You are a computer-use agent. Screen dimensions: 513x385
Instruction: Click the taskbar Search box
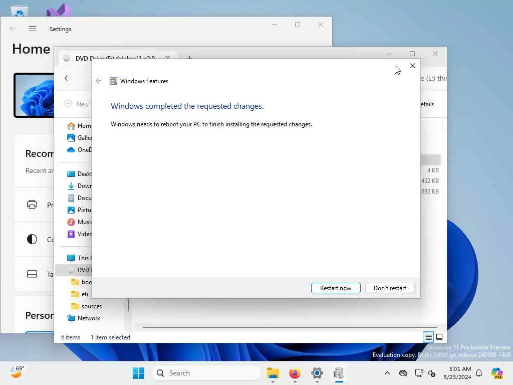[x=206, y=373]
